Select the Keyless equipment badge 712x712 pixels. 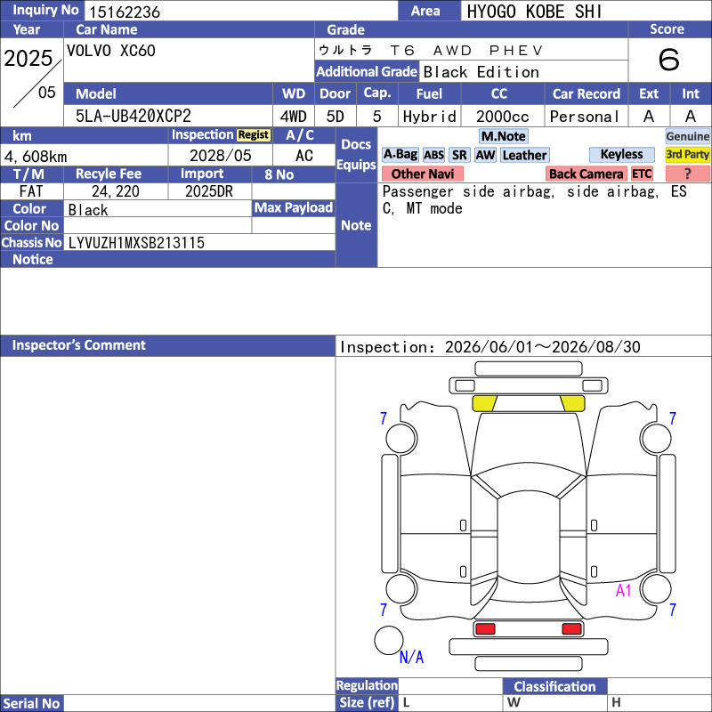[621, 154]
